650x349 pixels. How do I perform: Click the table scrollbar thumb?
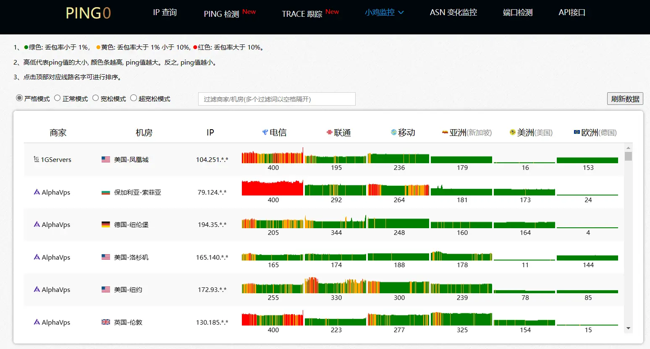[x=628, y=156]
